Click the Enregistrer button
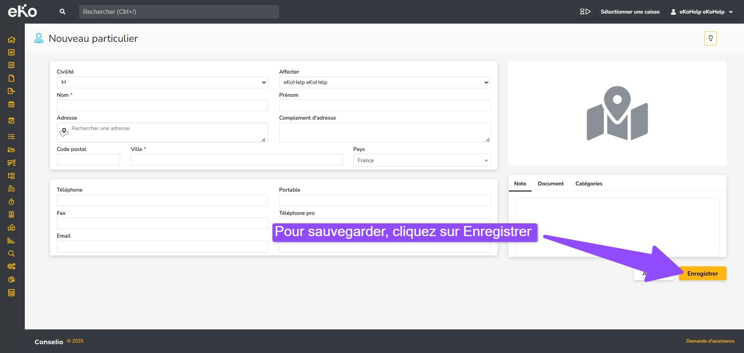 (x=702, y=274)
